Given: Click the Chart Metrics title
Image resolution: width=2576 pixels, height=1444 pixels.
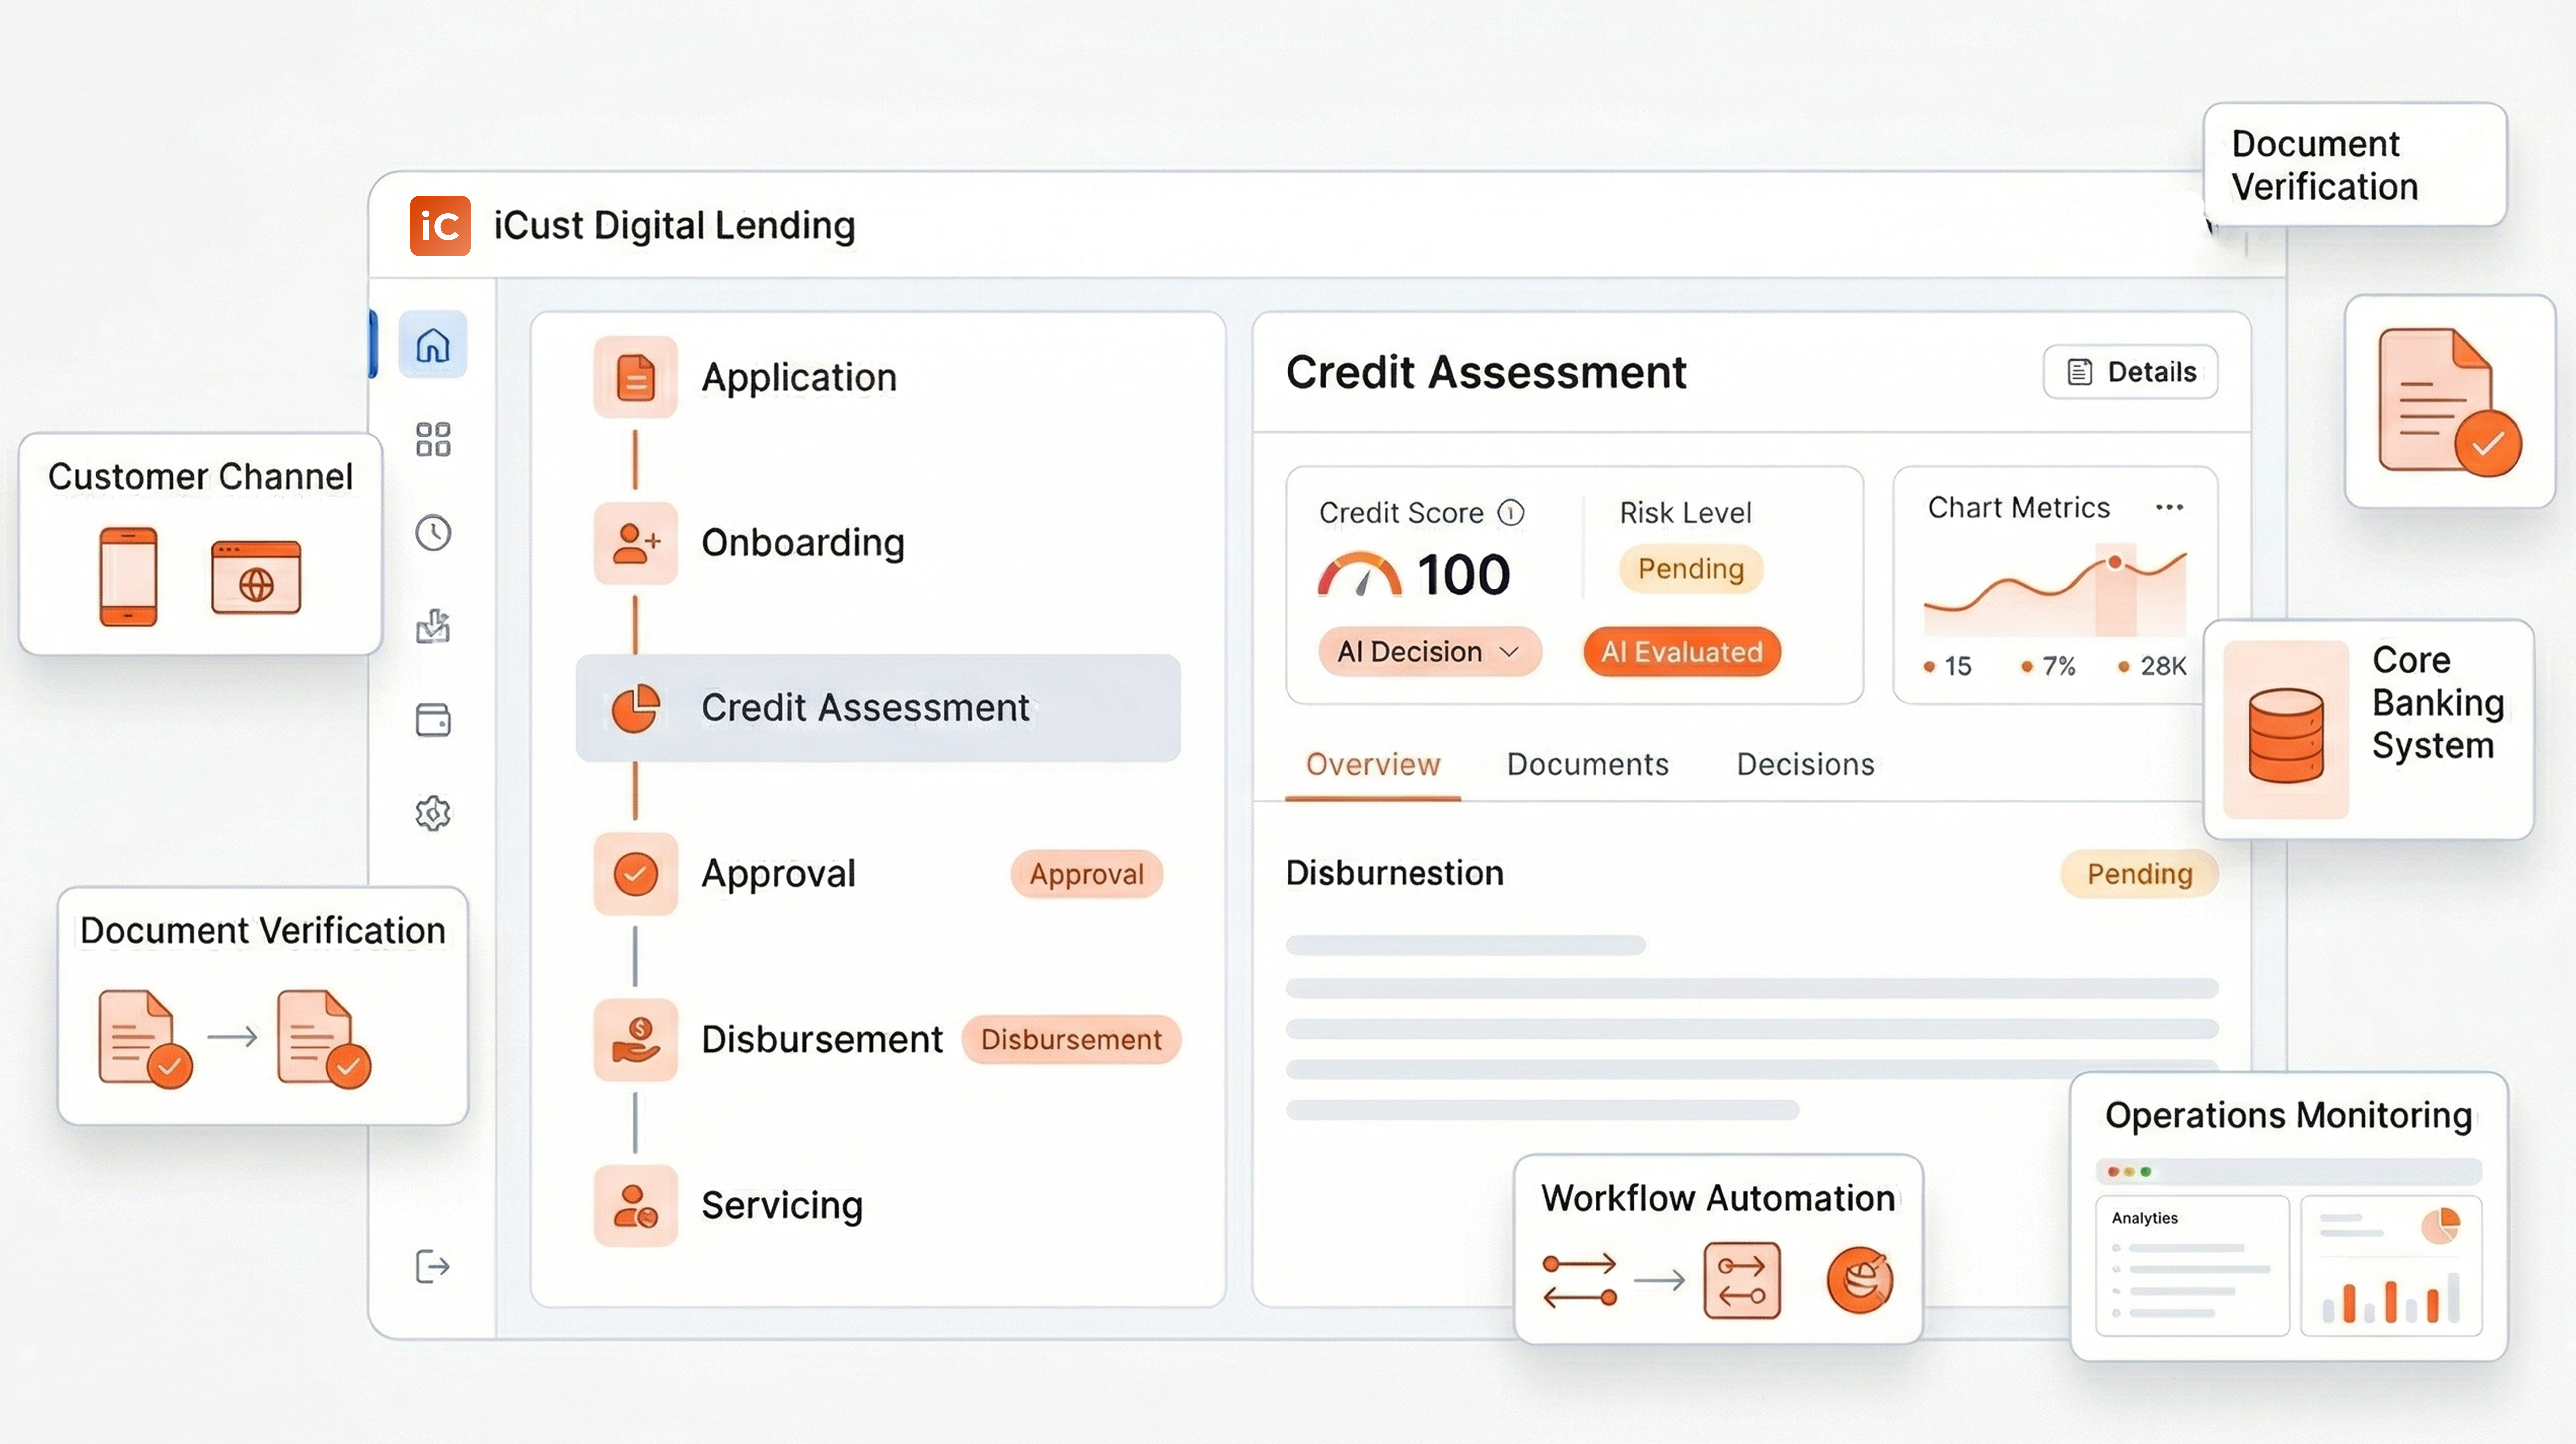Looking at the screenshot, I should pyautogui.click(x=2019, y=508).
